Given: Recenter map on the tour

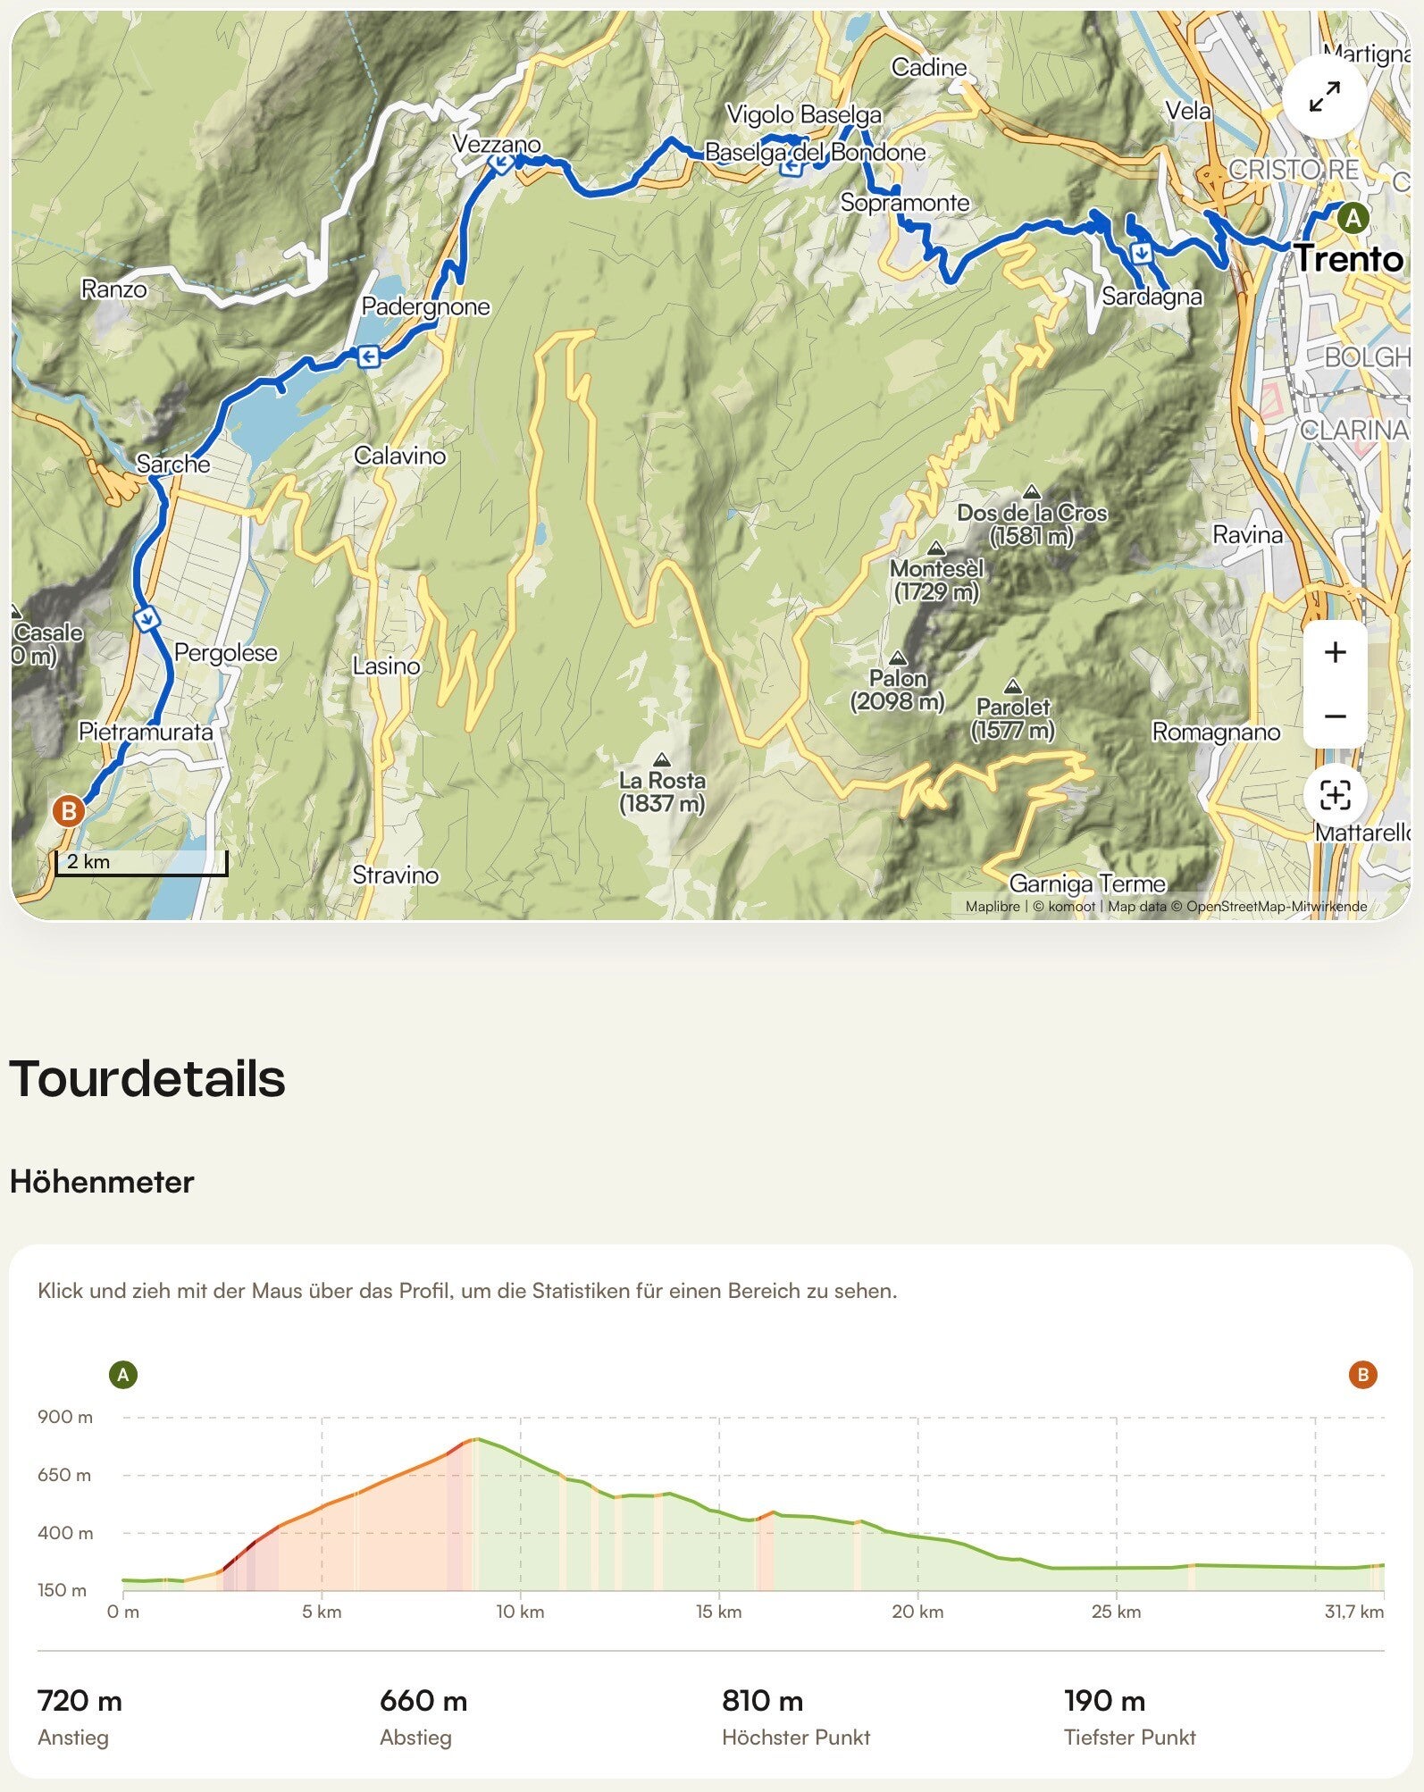Looking at the screenshot, I should 1335,795.
